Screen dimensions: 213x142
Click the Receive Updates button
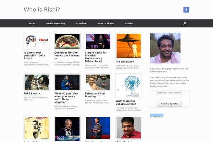(169, 104)
